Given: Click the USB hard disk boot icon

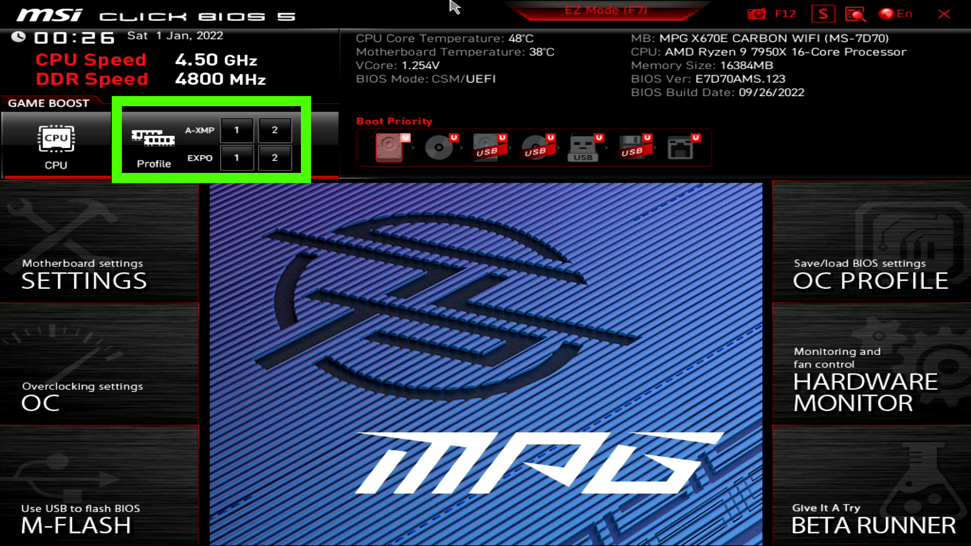Looking at the screenshot, I should coord(487,147).
